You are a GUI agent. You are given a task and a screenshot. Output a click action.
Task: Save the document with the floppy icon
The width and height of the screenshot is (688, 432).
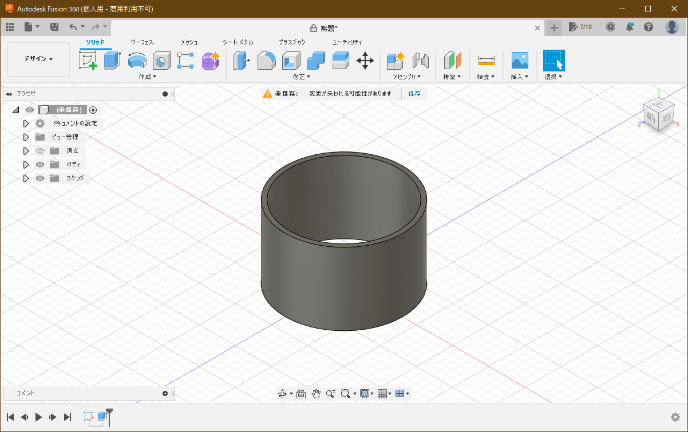[54, 27]
